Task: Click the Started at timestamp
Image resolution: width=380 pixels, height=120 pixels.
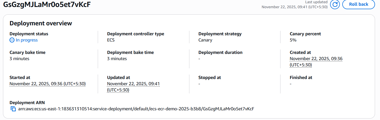Action: point(47,84)
